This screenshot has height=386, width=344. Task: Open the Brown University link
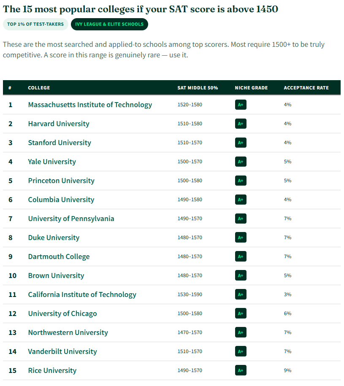[x=56, y=275]
